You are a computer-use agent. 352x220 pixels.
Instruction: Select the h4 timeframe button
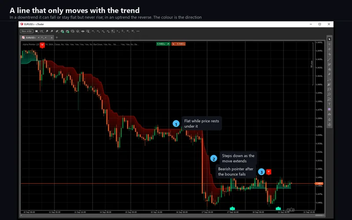[x=118, y=31]
